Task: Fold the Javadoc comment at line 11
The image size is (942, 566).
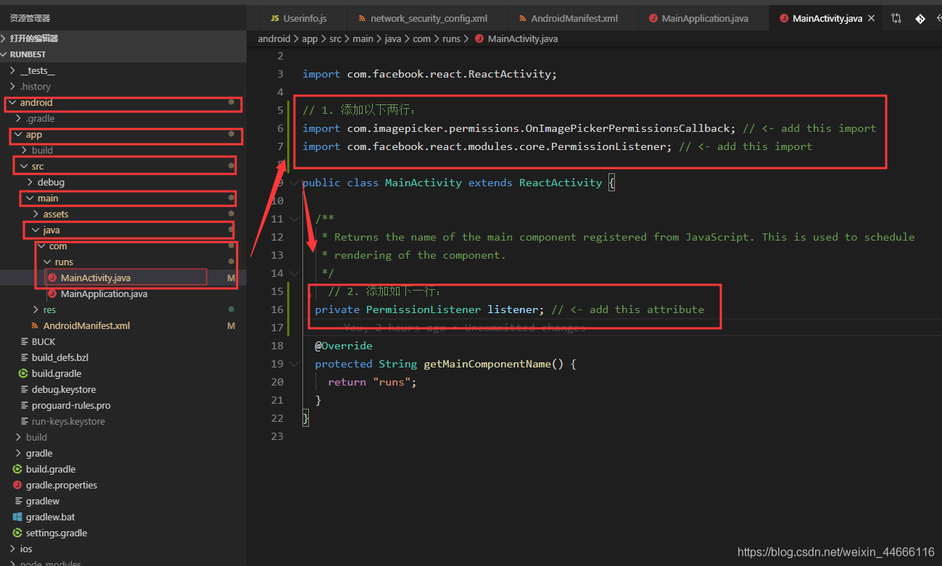Action: pos(294,219)
